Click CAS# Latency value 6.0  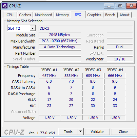49,81
